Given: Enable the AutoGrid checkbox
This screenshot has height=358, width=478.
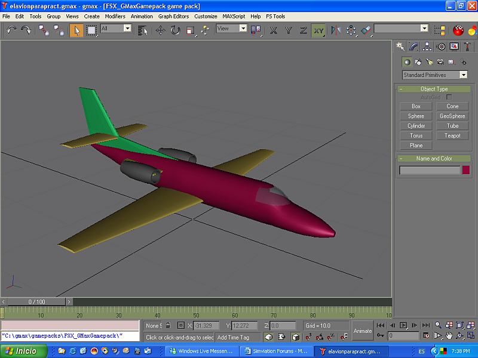Looking at the screenshot, I should (449, 97).
